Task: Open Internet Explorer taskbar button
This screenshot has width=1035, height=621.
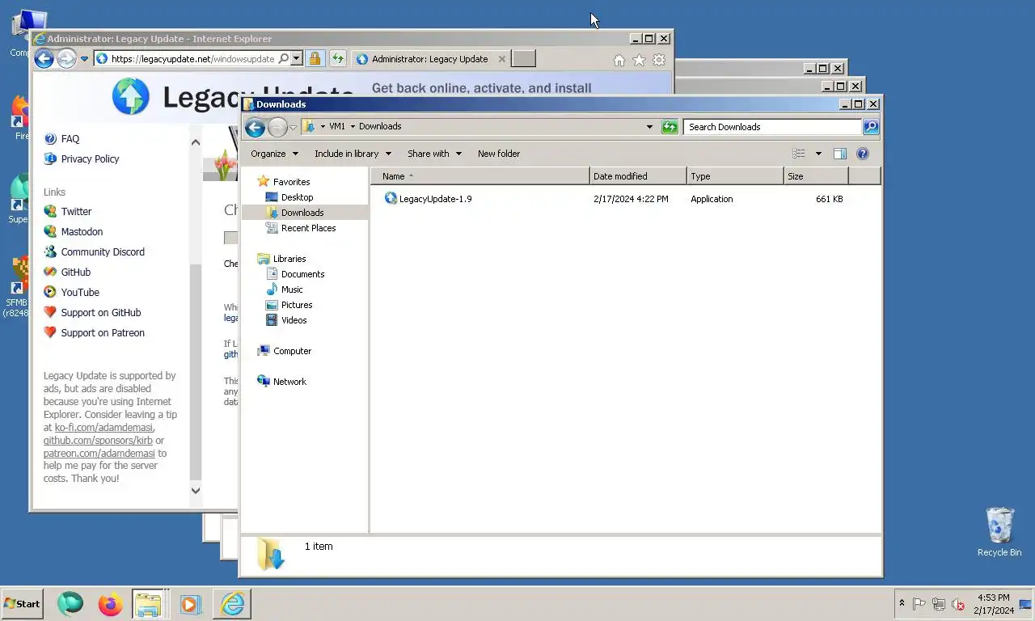Action: (232, 604)
